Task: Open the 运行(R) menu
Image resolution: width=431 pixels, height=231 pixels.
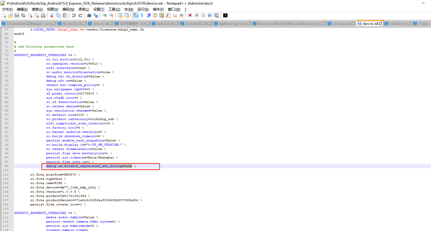Action: pos(143,9)
